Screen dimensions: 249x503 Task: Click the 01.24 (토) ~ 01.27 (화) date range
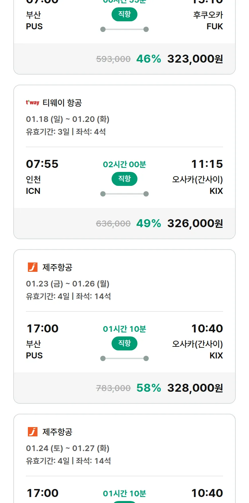pyautogui.click(x=68, y=448)
